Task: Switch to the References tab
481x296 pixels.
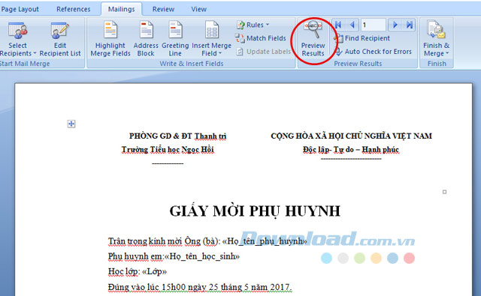Action: click(74, 9)
